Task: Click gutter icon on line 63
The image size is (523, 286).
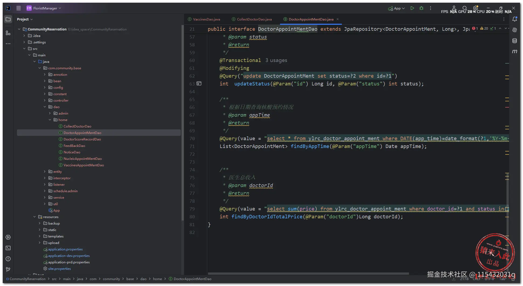Action: coord(199,84)
